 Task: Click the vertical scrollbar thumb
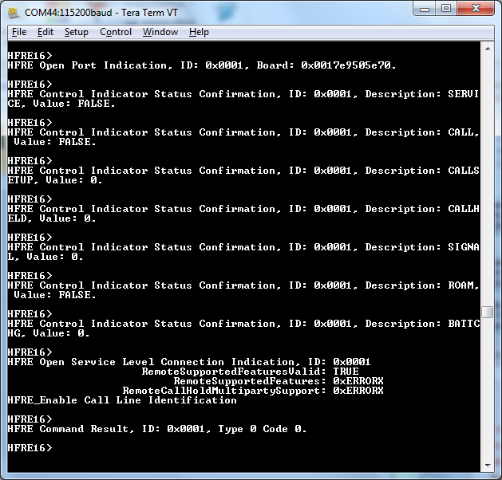488,312
